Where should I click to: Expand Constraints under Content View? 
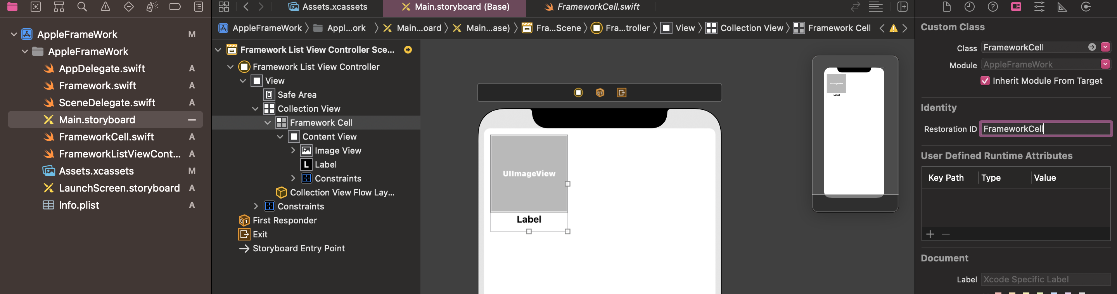[x=293, y=178]
